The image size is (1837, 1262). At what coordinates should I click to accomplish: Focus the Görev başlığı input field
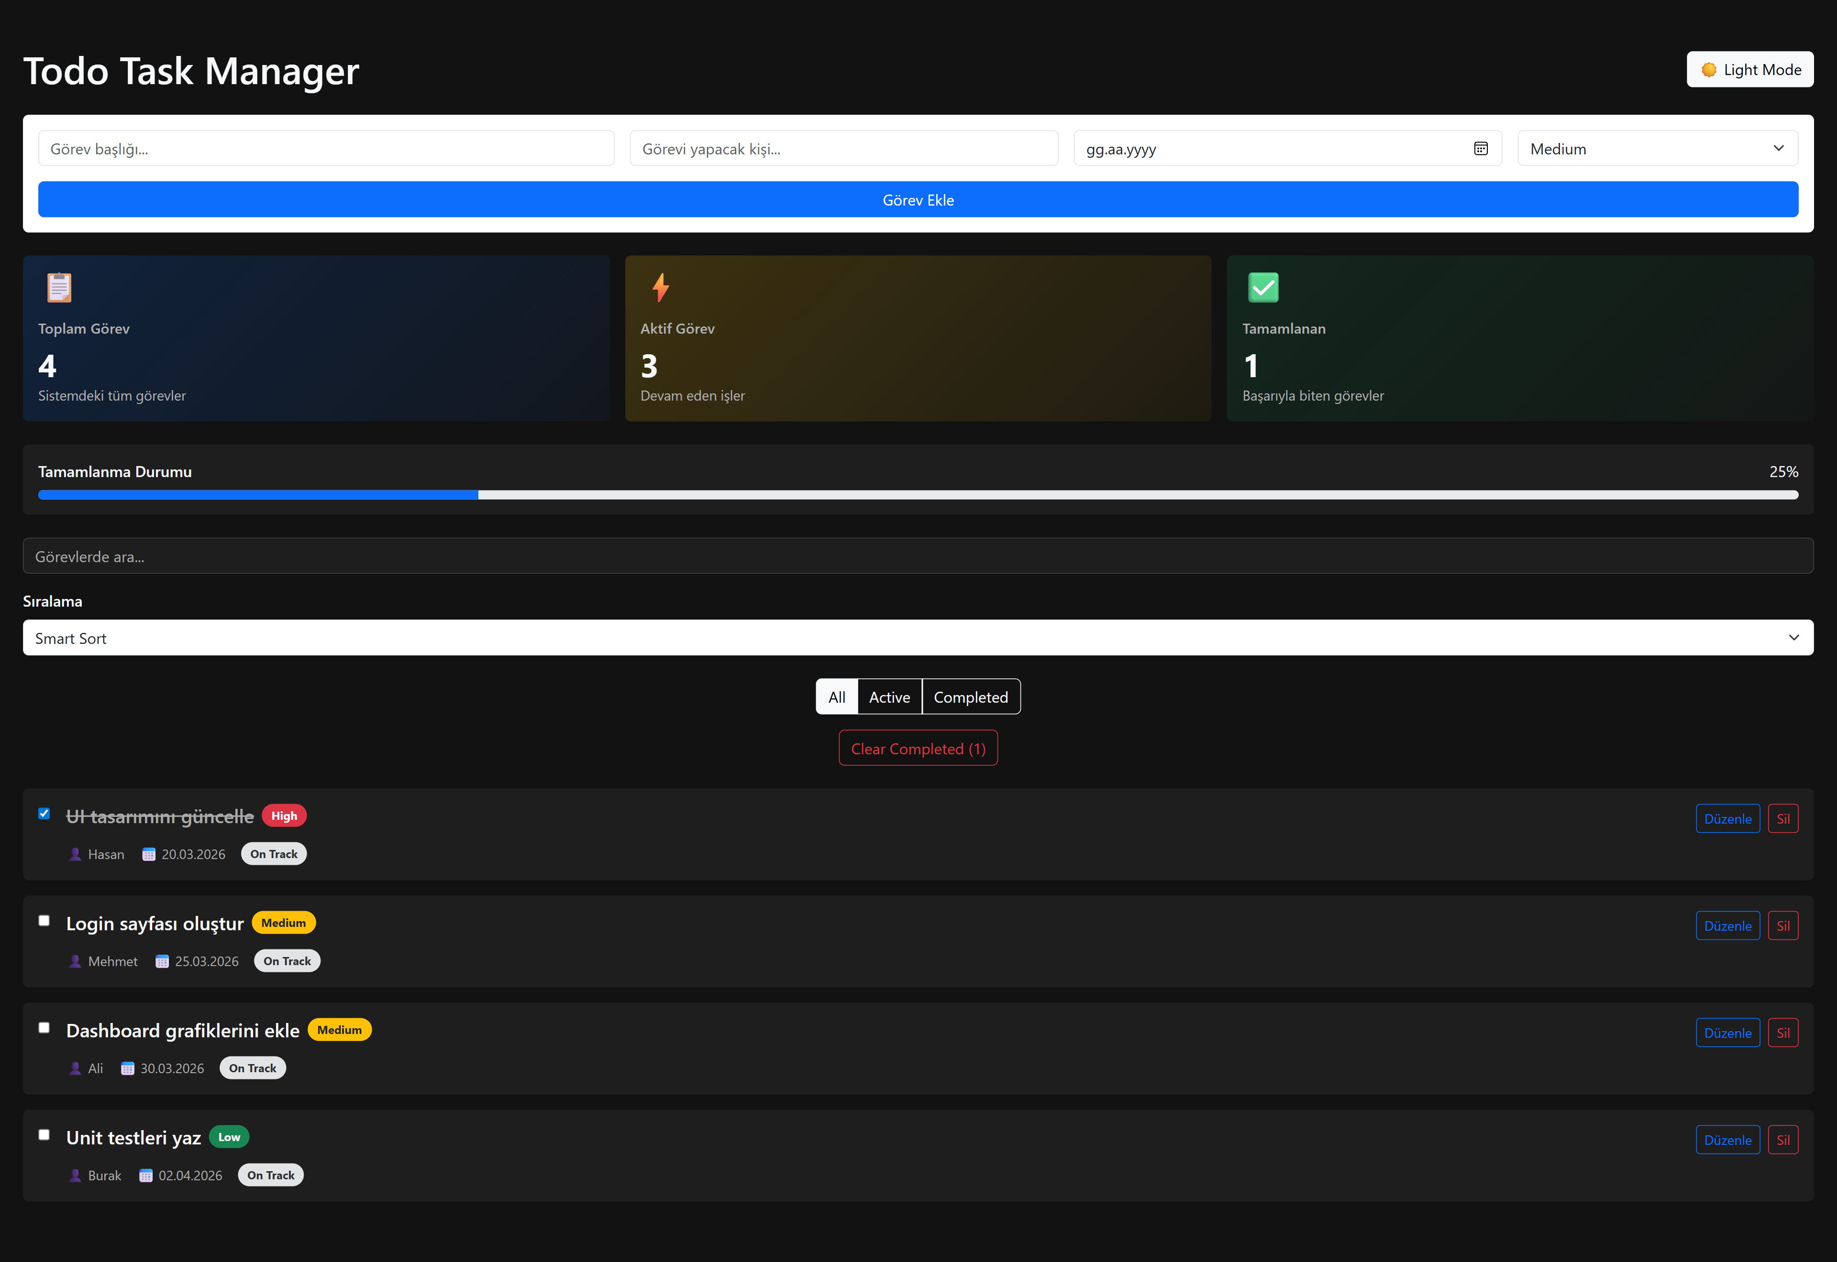tap(326, 149)
